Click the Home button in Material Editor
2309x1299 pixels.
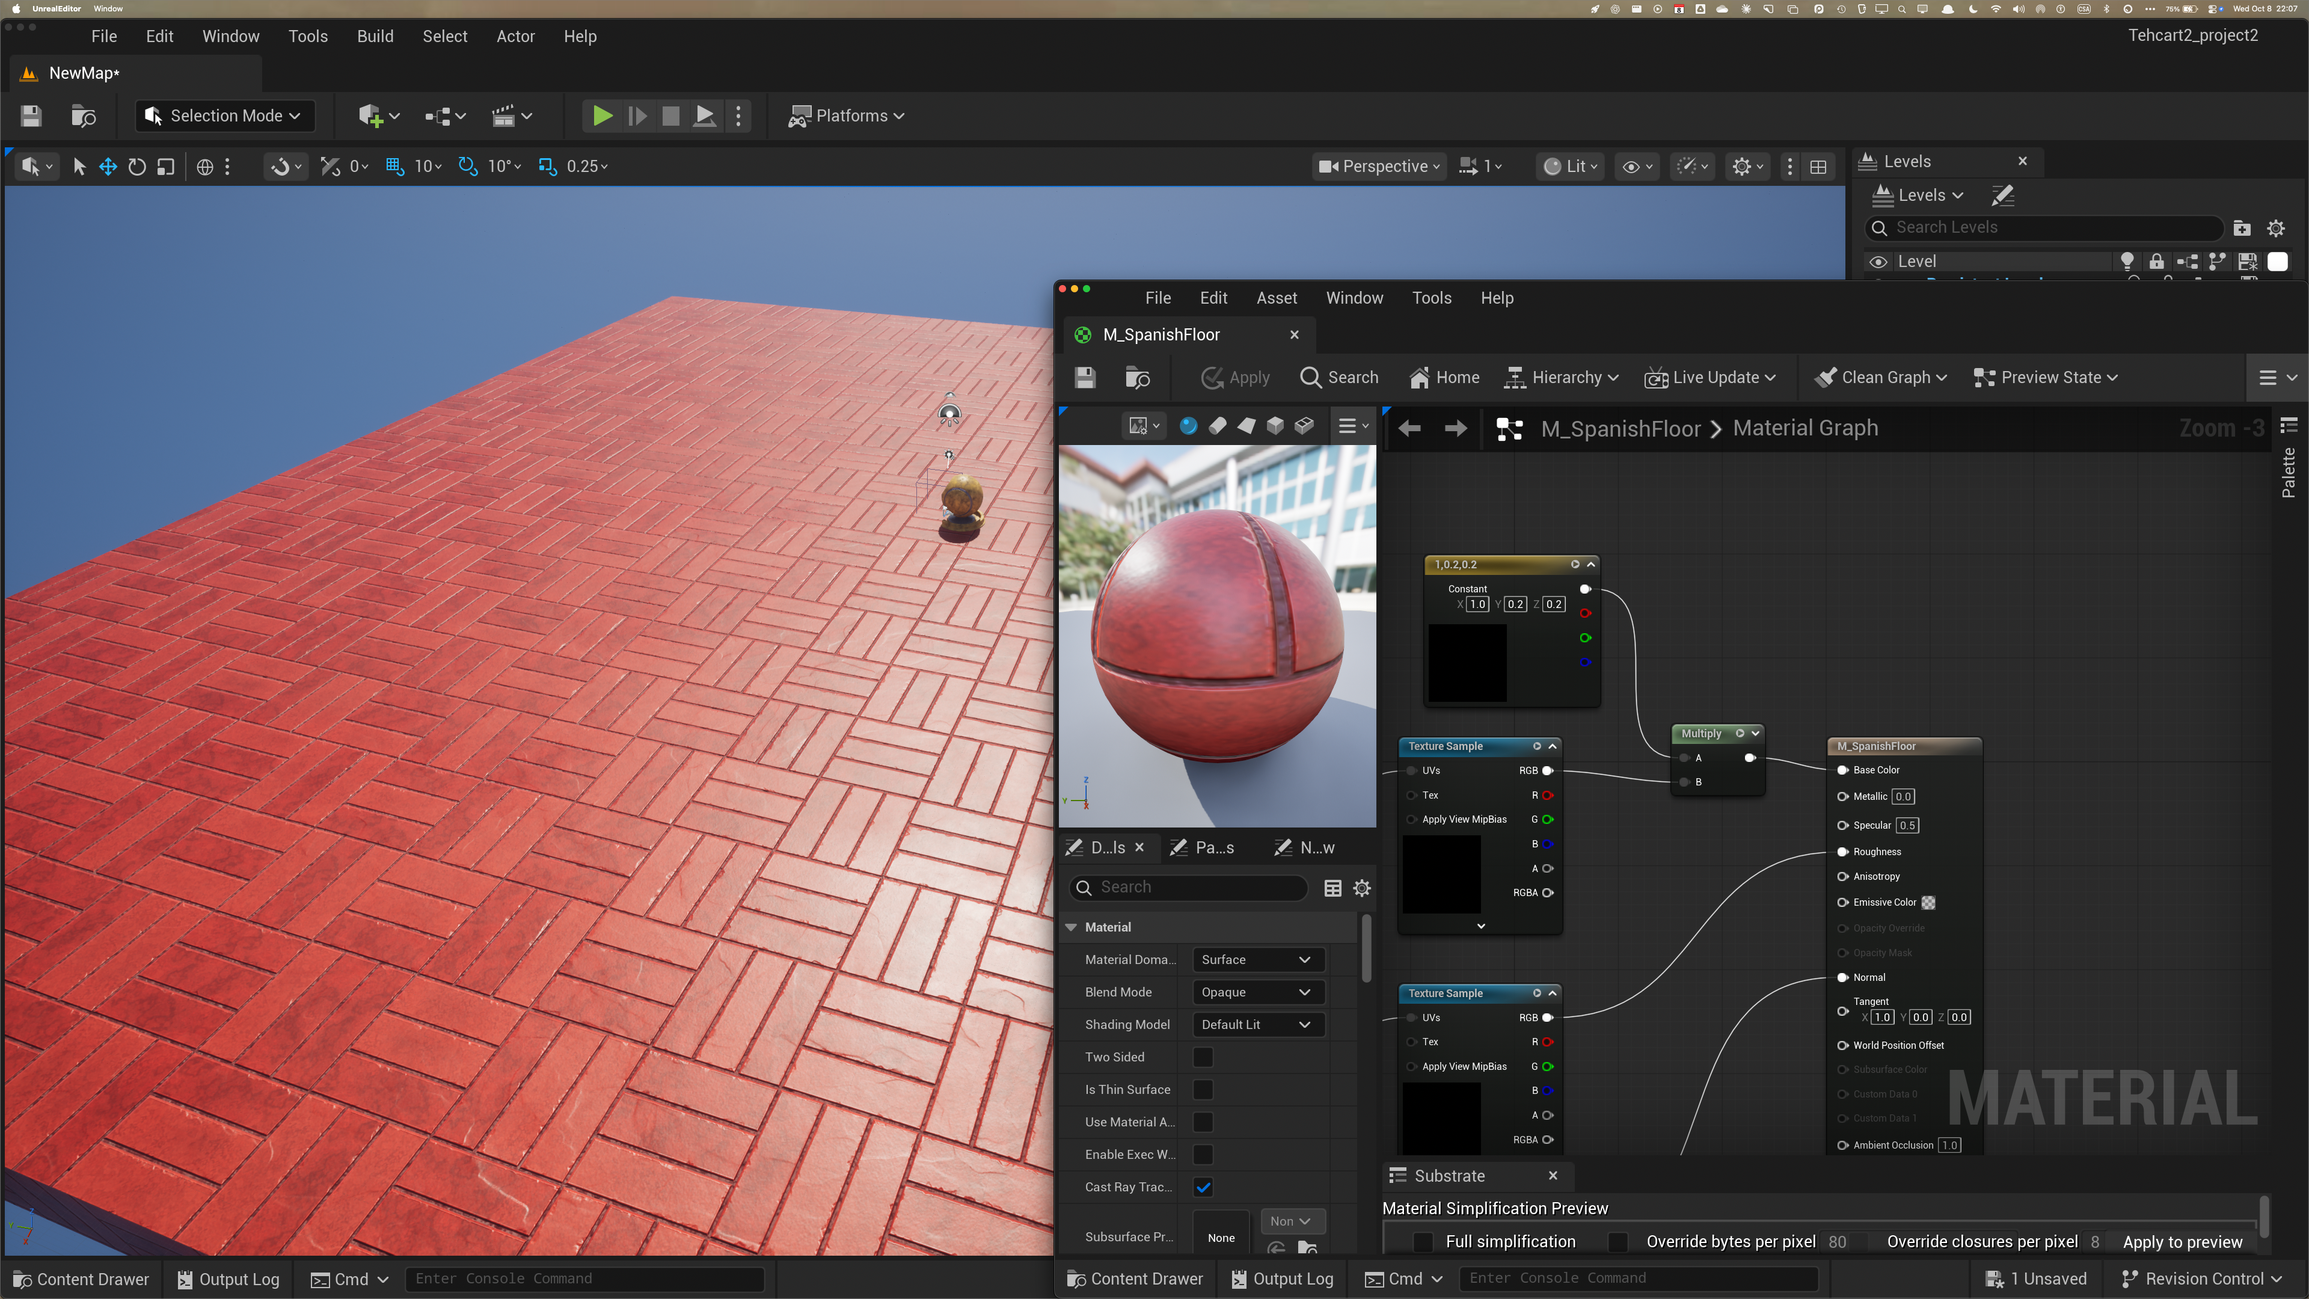click(1444, 378)
